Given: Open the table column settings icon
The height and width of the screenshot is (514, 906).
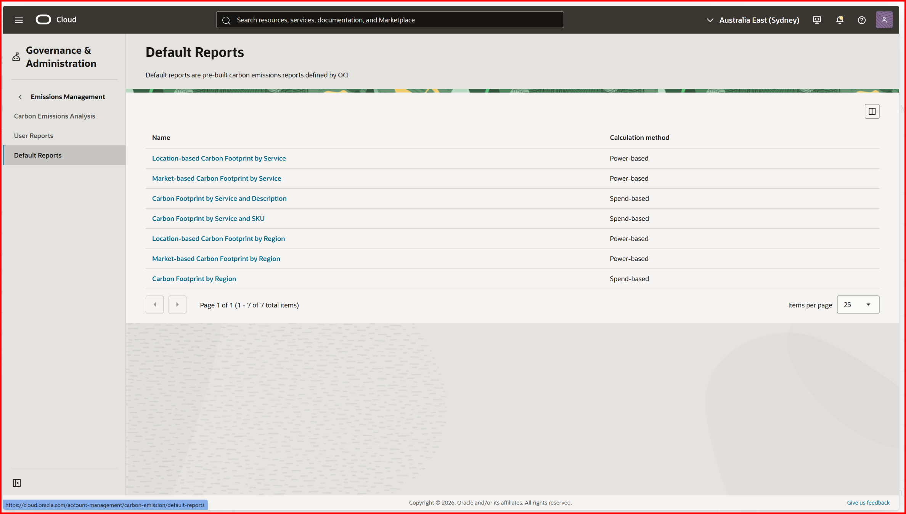Looking at the screenshot, I should pyautogui.click(x=872, y=111).
